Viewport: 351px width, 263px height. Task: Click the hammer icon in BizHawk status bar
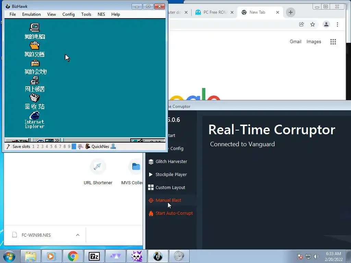pos(8,147)
